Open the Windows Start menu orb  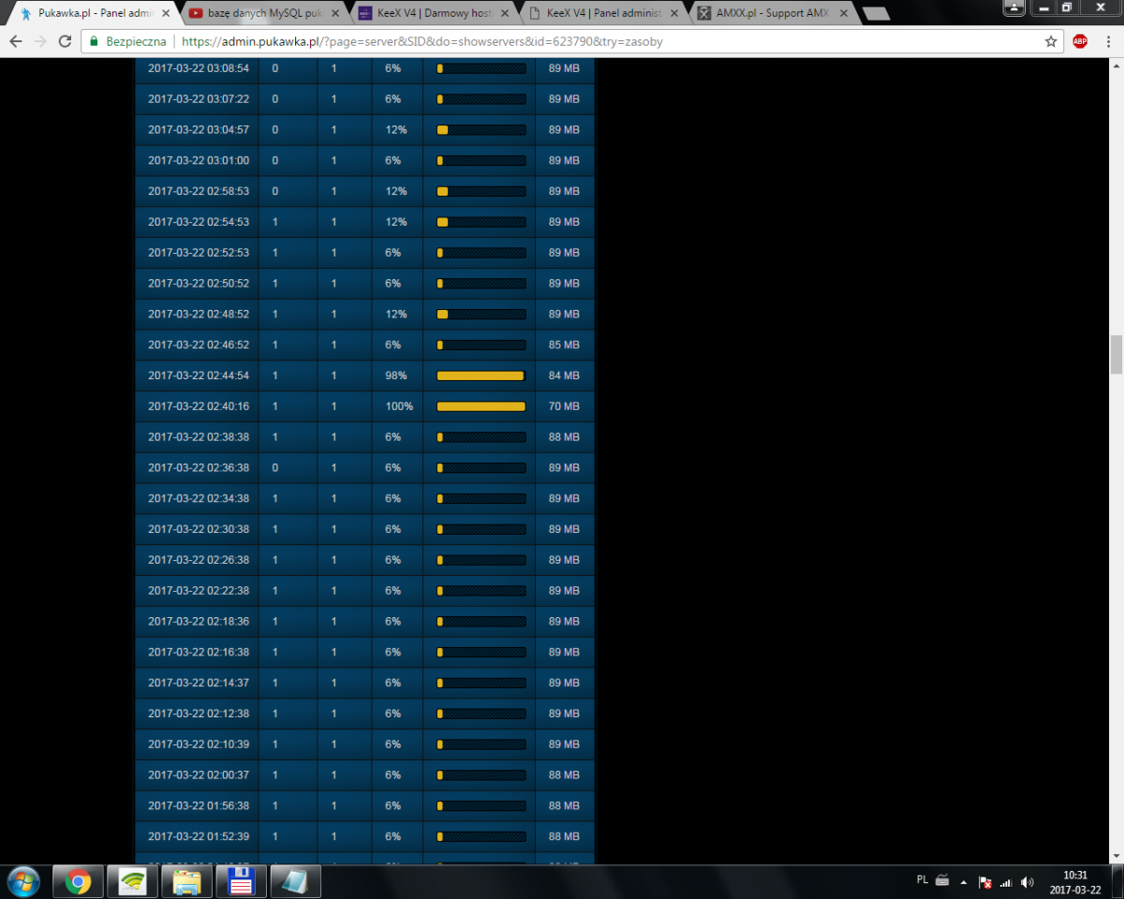22,881
